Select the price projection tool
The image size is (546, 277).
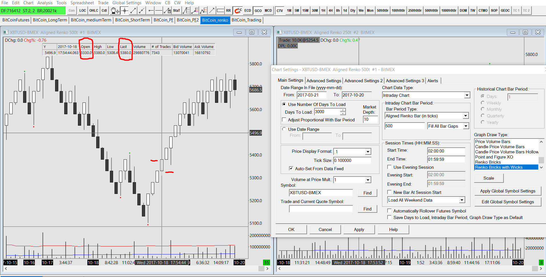pos(203,11)
